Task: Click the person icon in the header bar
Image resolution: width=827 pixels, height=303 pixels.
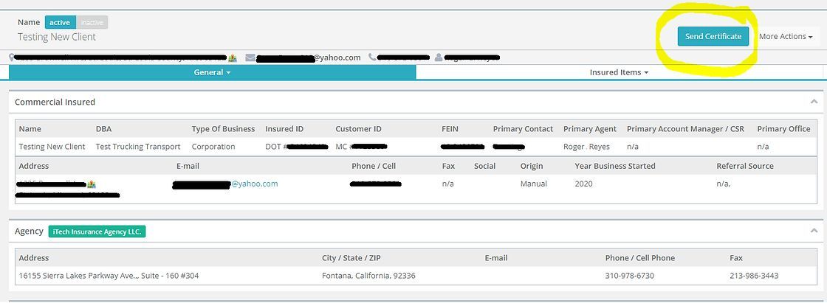Action: [x=439, y=58]
